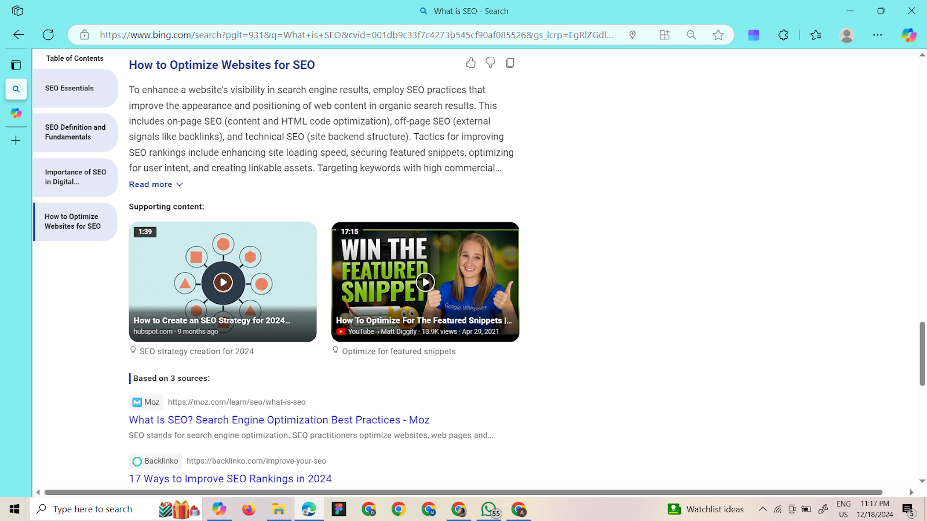Open the Watchlist ideas taskbar widget
Viewport: 927px width, 521px height.
[x=706, y=509]
